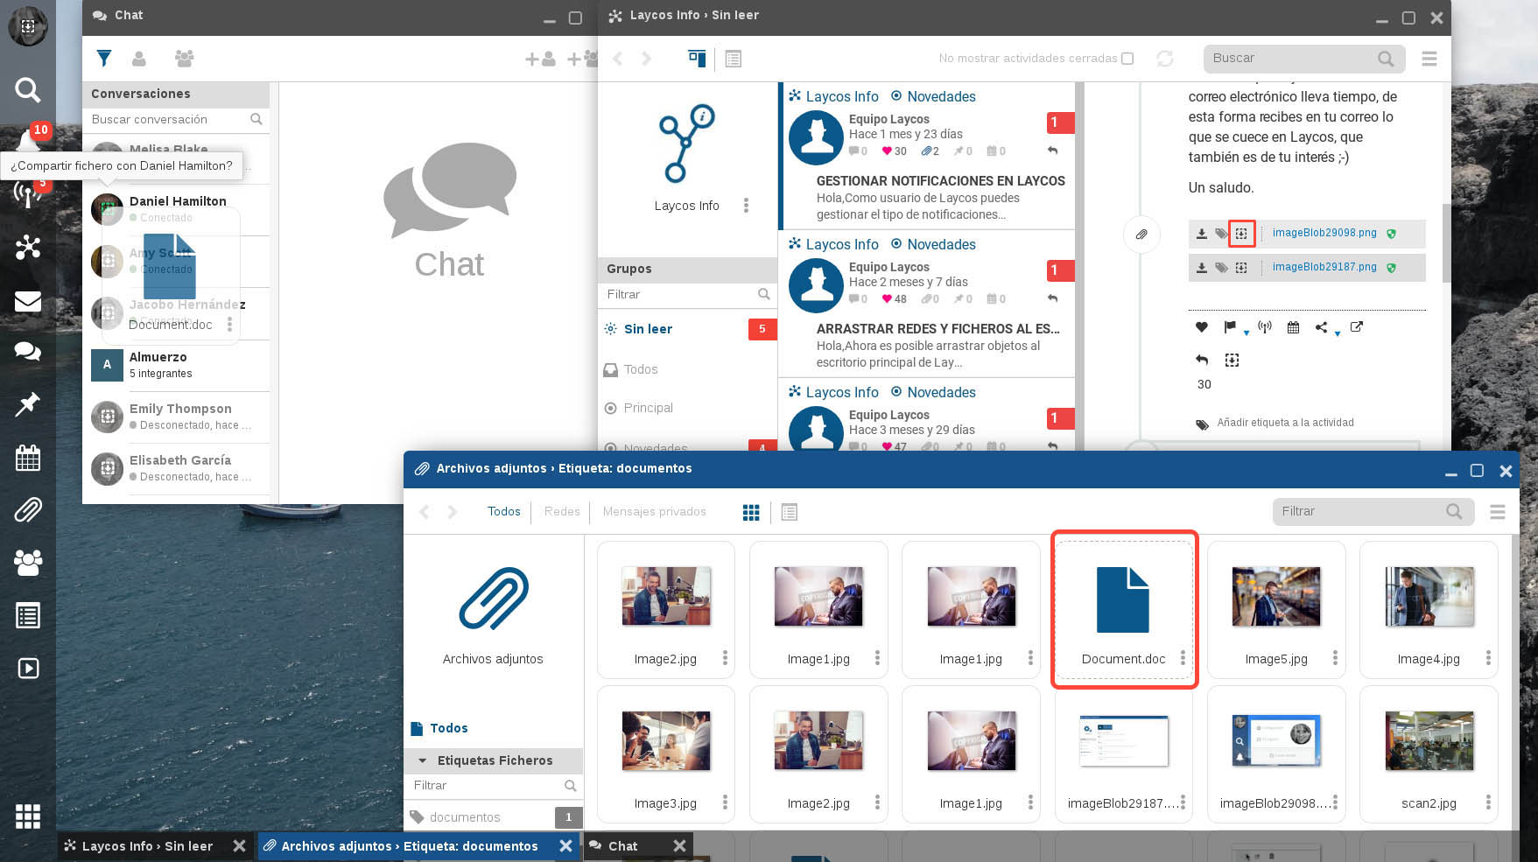Open chat bubbles icon in left sidebar
The height and width of the screenshot is (862, 1538).
coord(27,352)
